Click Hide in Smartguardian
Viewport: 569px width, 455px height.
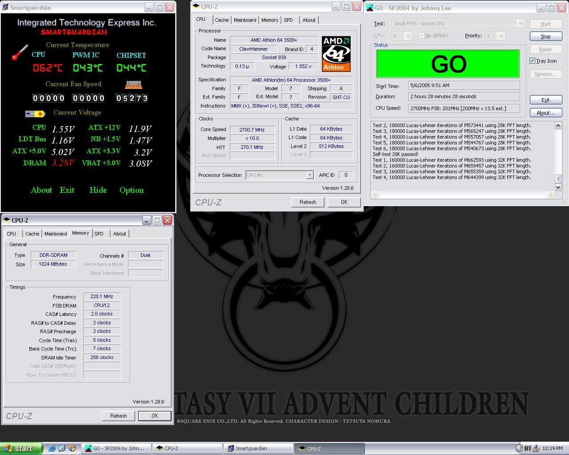[98, 190]
